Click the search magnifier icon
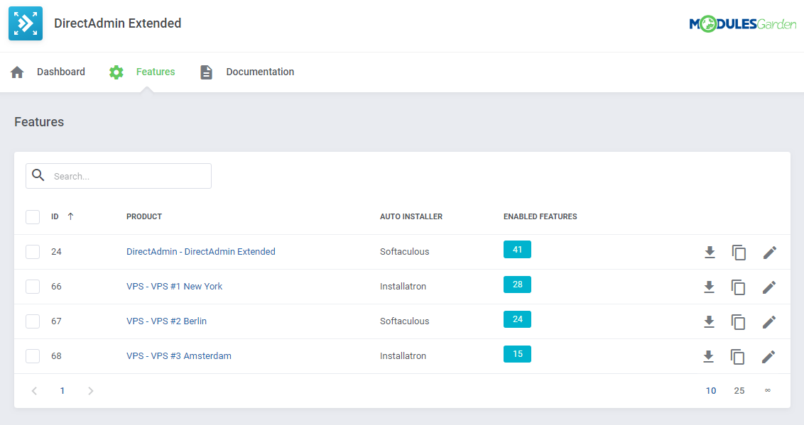This screenshot has height=425, width=804. (38, 175)
